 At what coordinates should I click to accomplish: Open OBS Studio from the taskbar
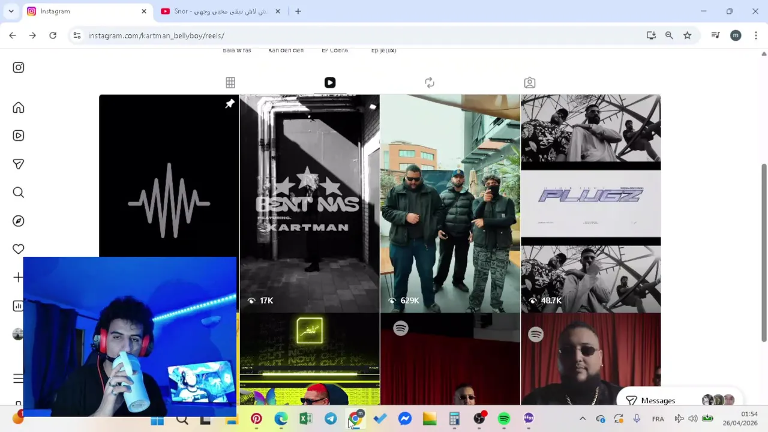pos(479,419)
